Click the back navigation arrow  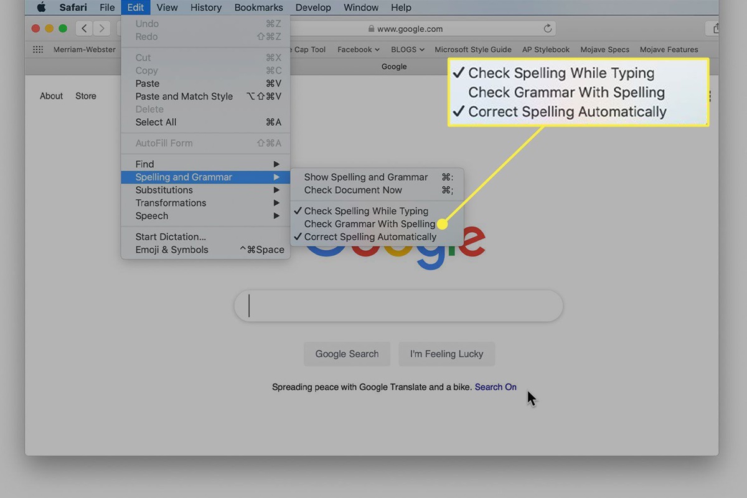coord(84,28)
